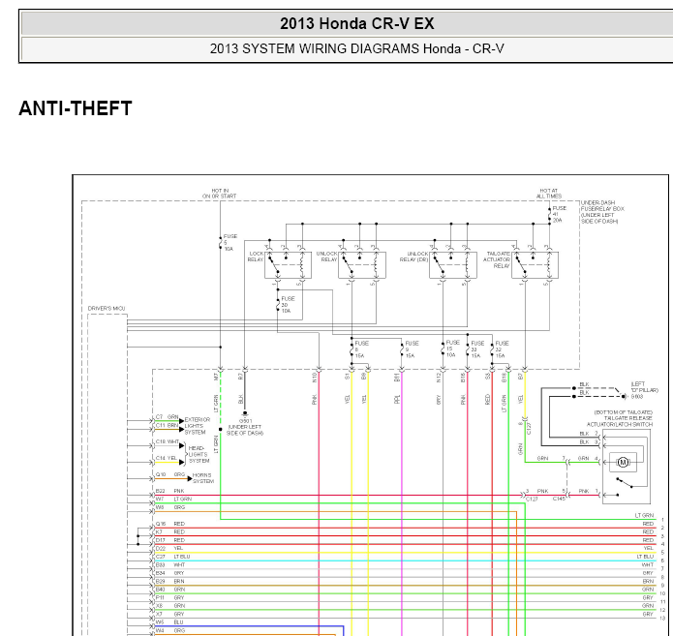Click the vertical "N12" terminal label
673x636 pixels.
point(439,378)
